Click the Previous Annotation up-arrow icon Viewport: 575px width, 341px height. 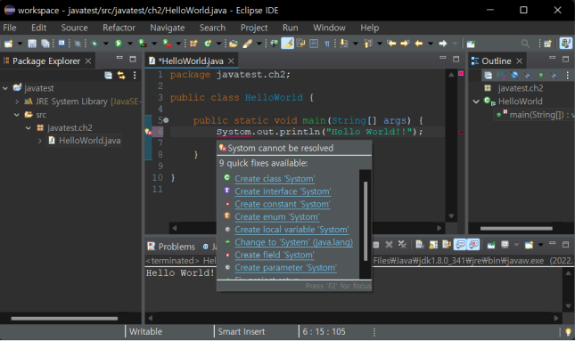[368, 44]
